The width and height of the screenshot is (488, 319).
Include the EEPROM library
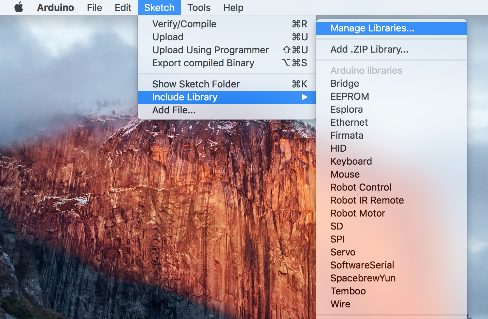(x=391, y=96)
